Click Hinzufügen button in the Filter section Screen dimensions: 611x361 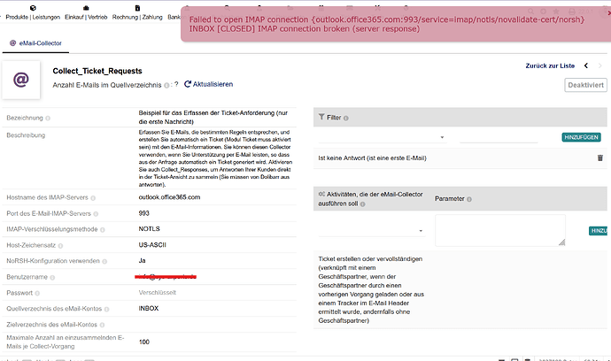coord(581,137)
